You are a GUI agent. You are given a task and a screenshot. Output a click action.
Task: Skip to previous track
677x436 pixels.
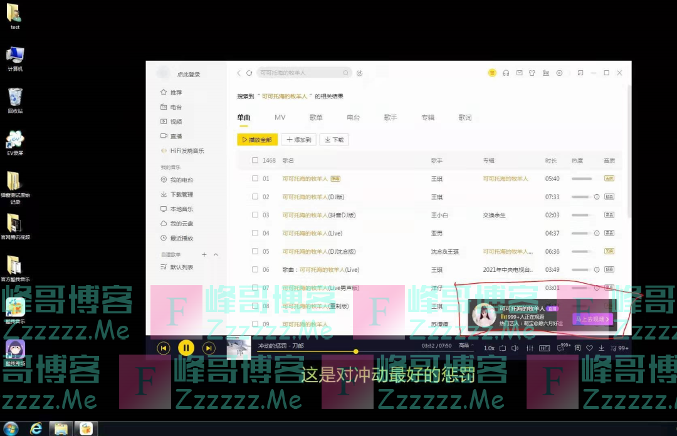163,348
